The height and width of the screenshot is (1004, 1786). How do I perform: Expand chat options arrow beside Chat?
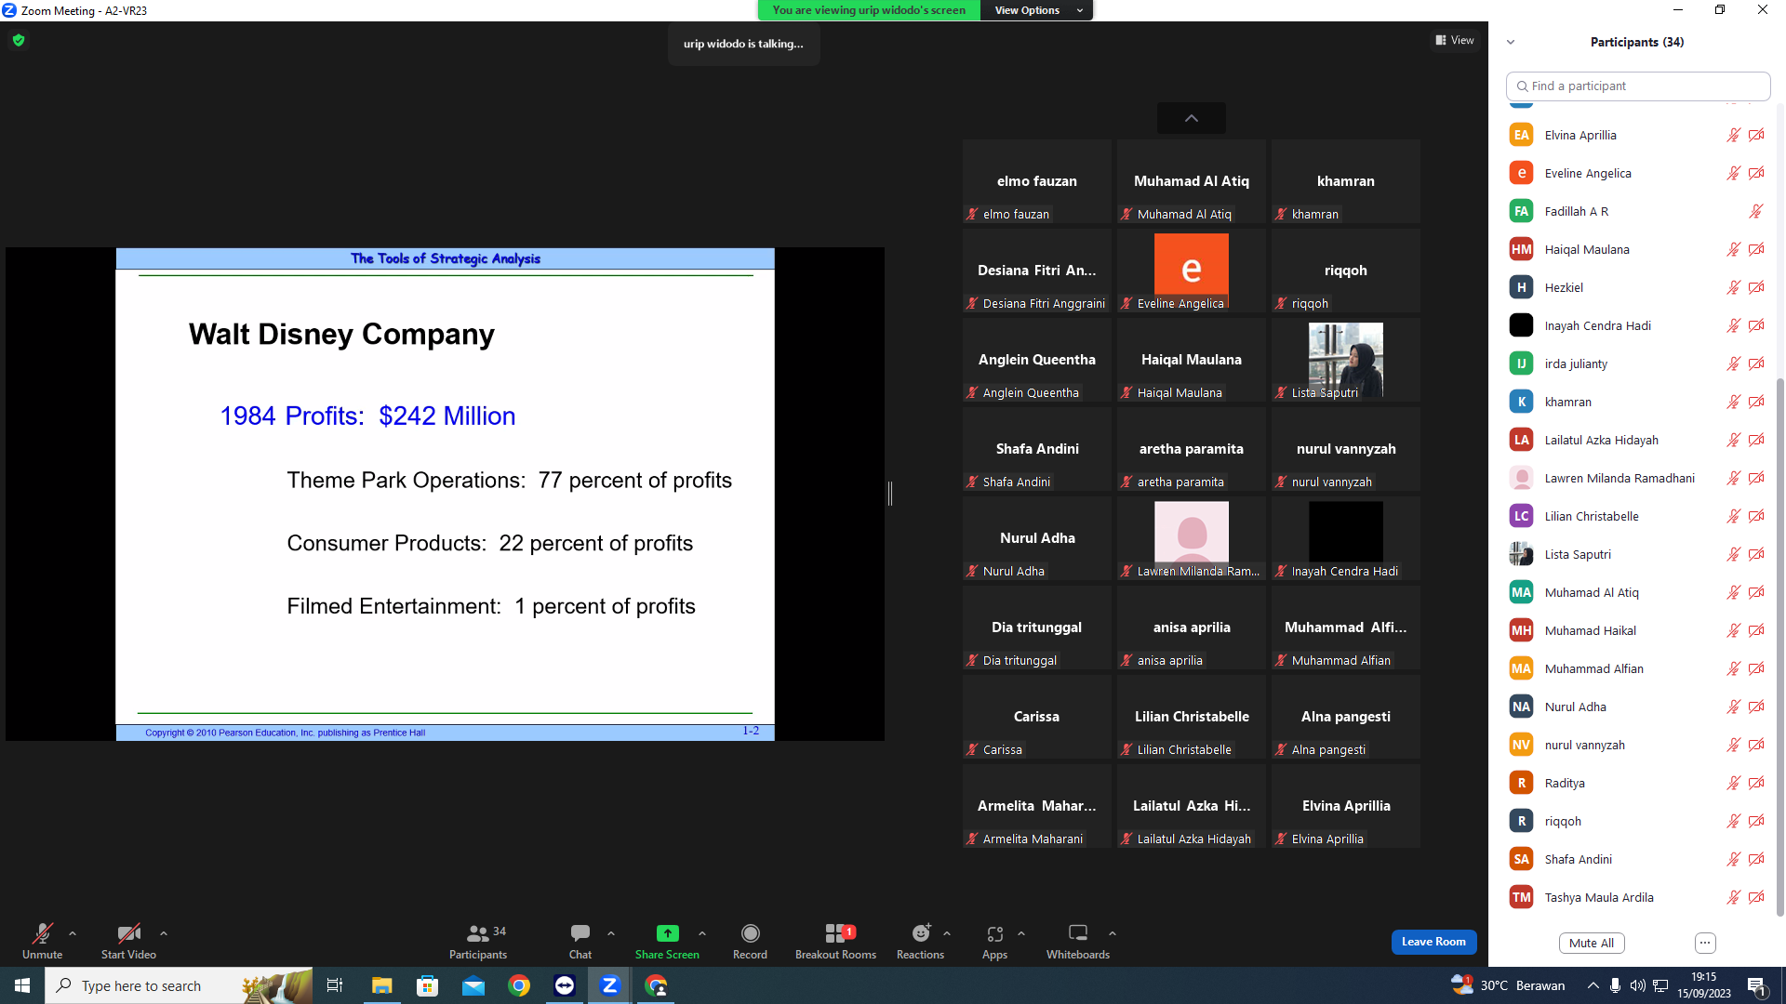(x=611, y=933)
